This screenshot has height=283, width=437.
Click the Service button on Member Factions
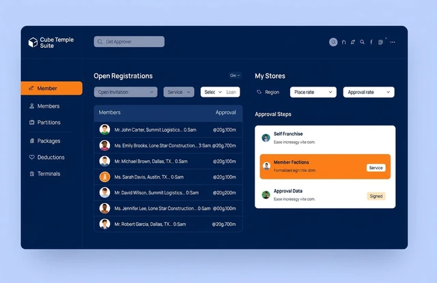pyautogui.click(x=376, y=168)
